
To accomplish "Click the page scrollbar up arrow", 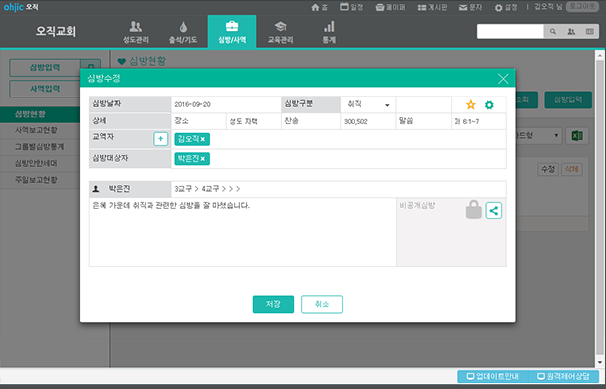I will pos(600,55).
